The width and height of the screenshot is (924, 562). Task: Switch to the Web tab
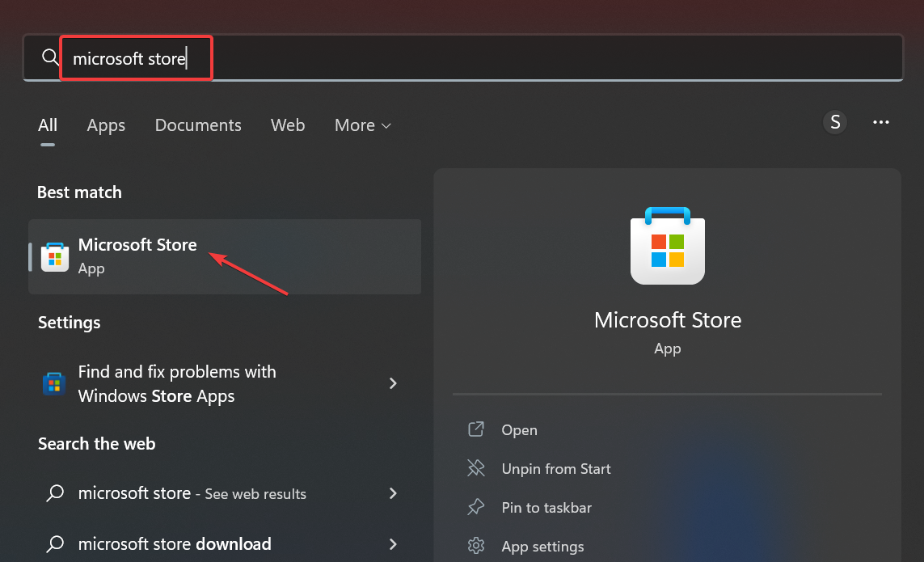pyautogui.click(x=288, y=125)
